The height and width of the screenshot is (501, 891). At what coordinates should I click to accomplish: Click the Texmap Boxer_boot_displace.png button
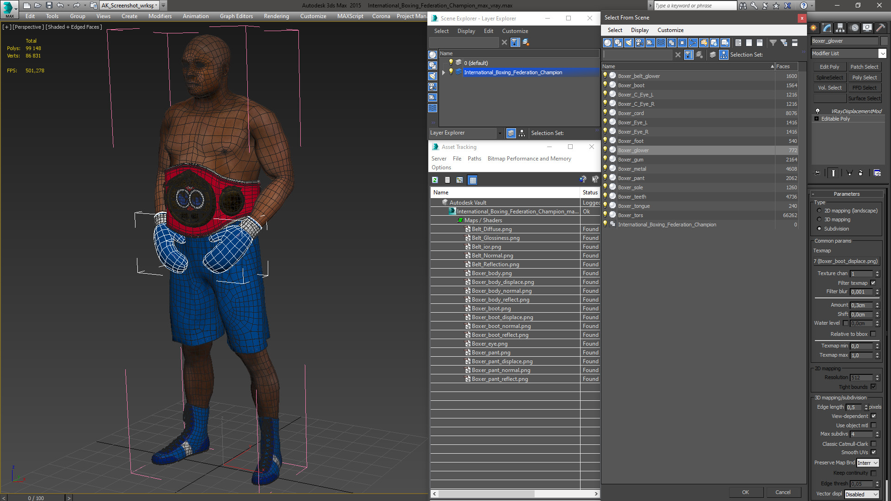[x=846, y=261]
